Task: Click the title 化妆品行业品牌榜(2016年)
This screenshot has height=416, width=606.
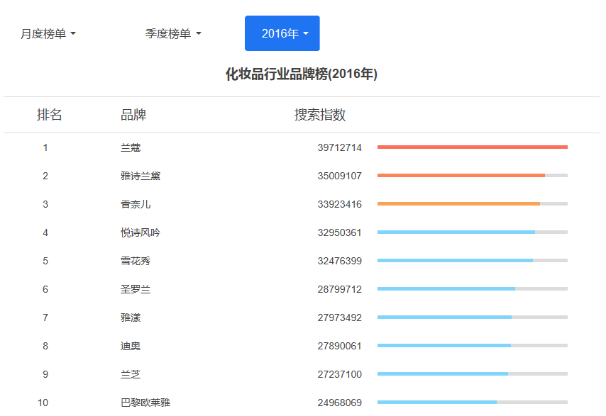Action: coord(302,74)
